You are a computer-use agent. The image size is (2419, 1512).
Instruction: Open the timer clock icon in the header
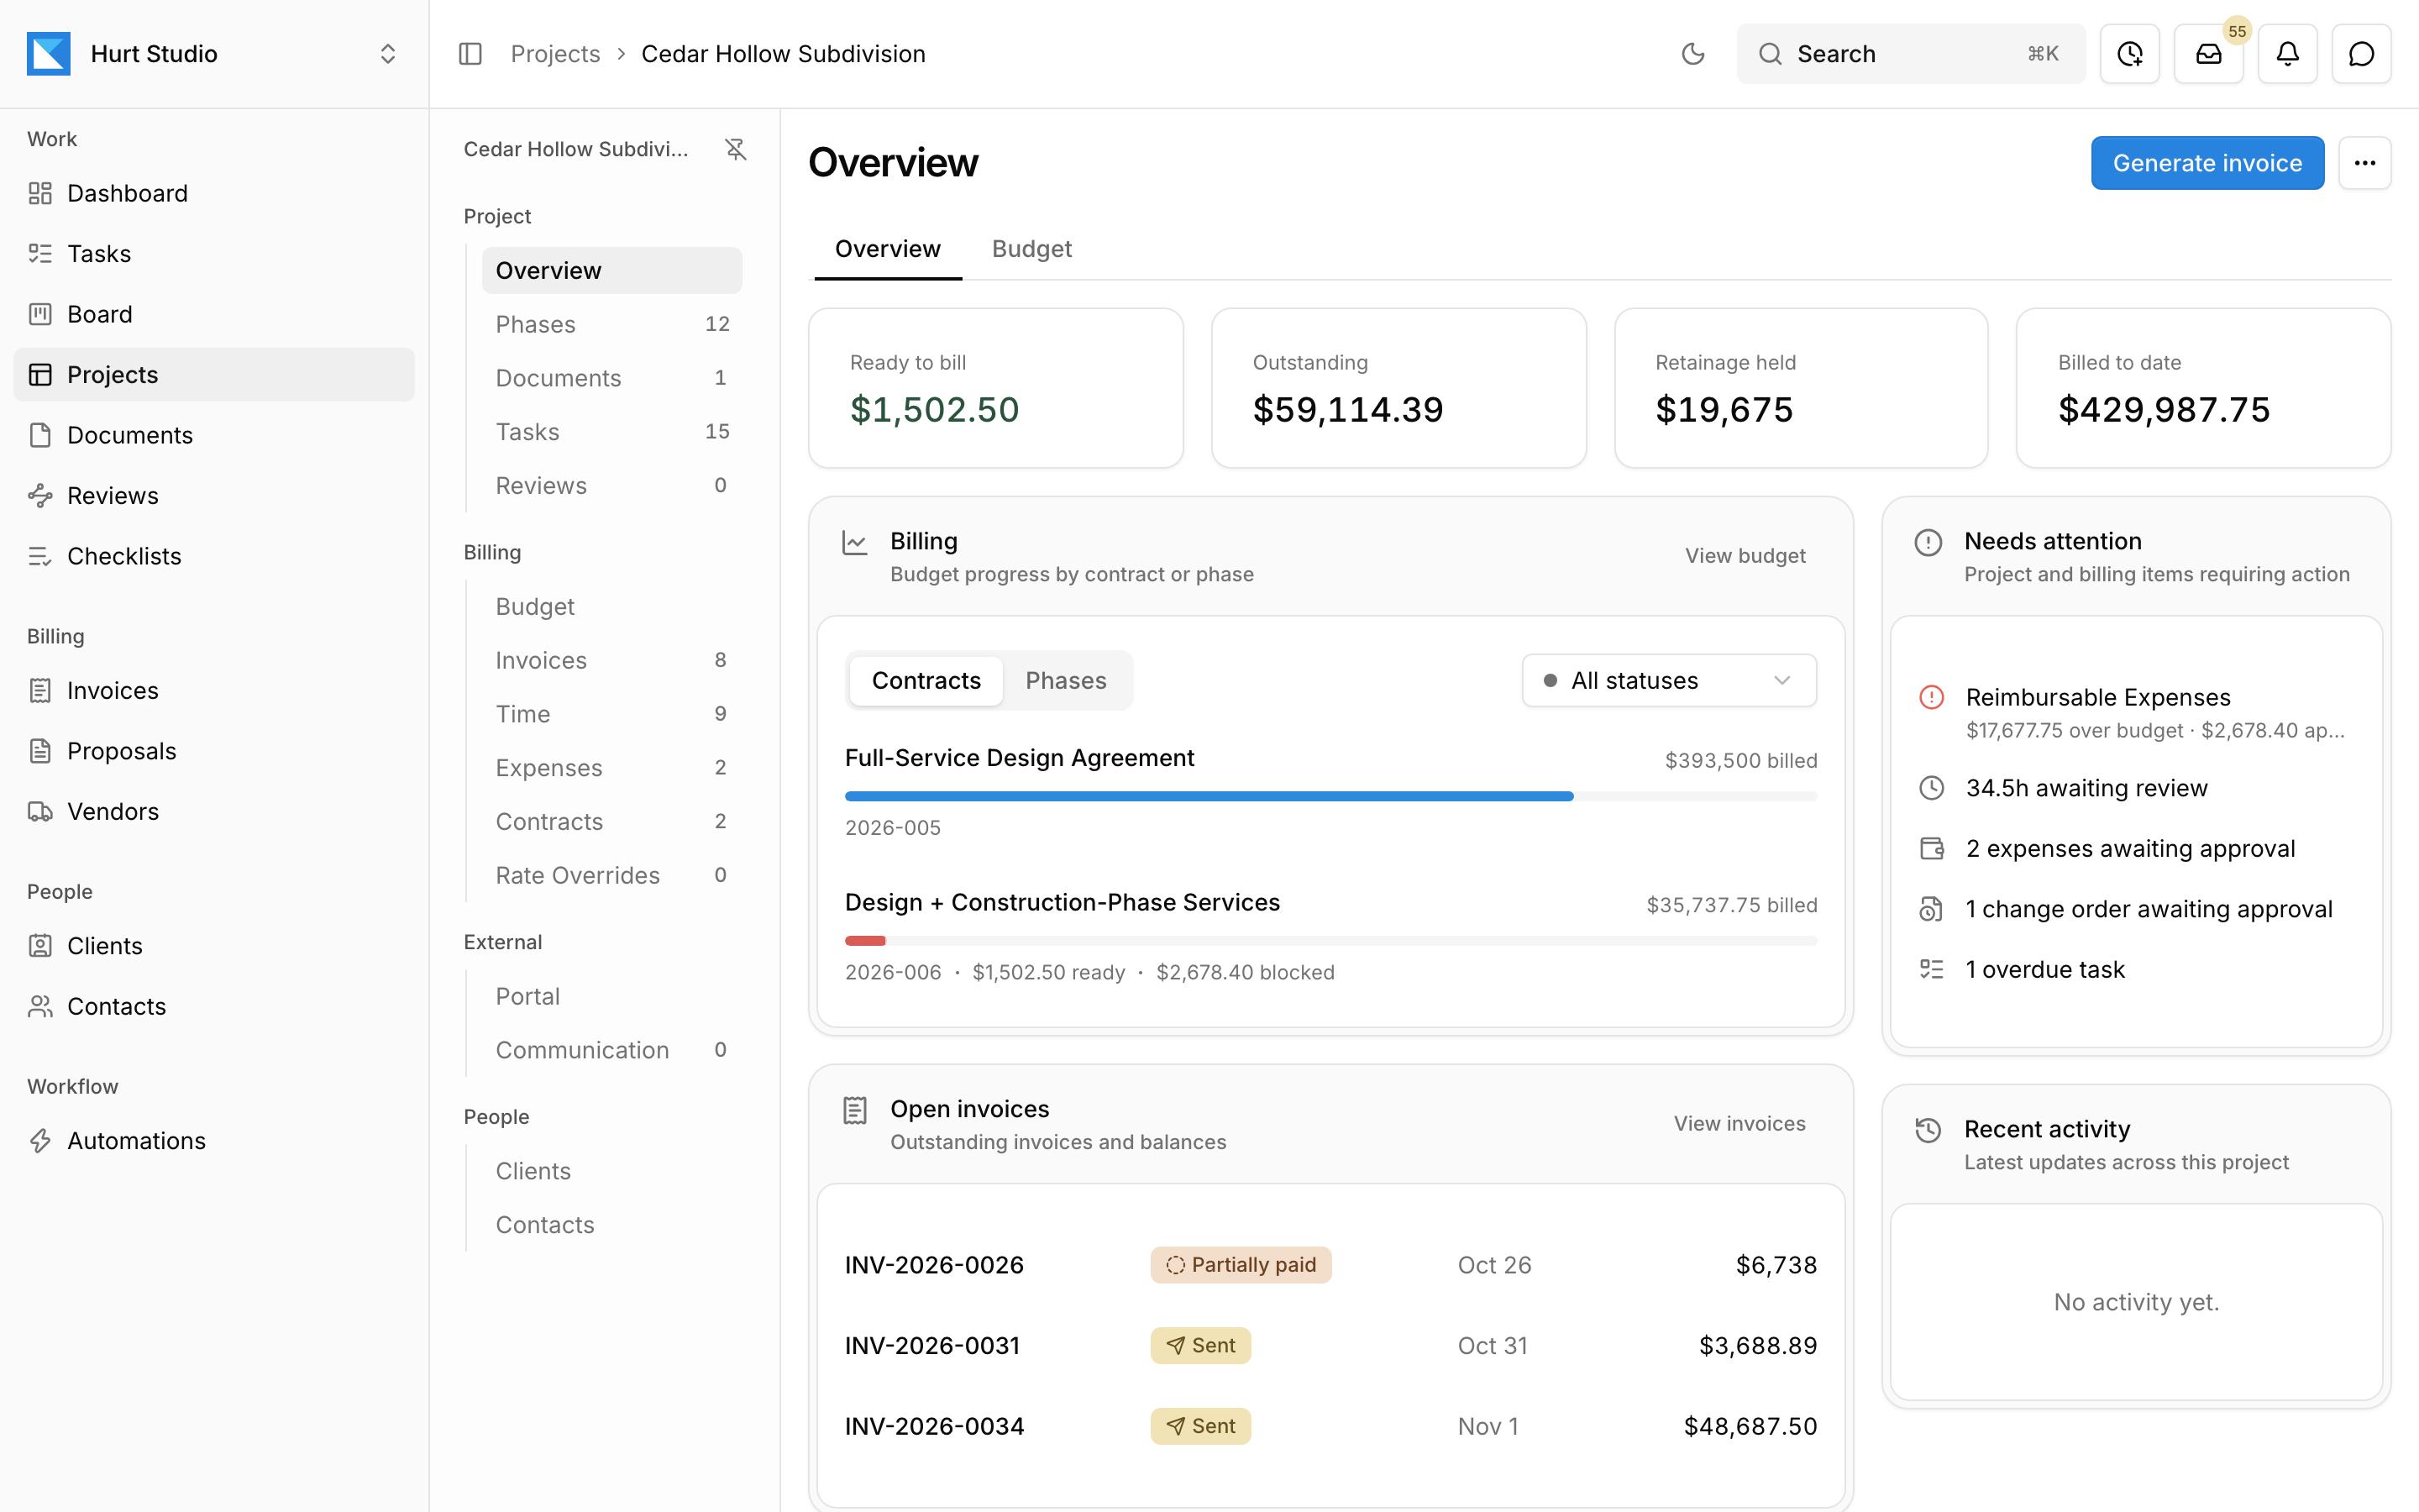coord(2129,54)
